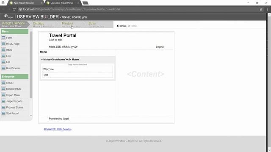Click the Menu heading in canvas
The image size is (271, 152).
(x=43, y=52)
